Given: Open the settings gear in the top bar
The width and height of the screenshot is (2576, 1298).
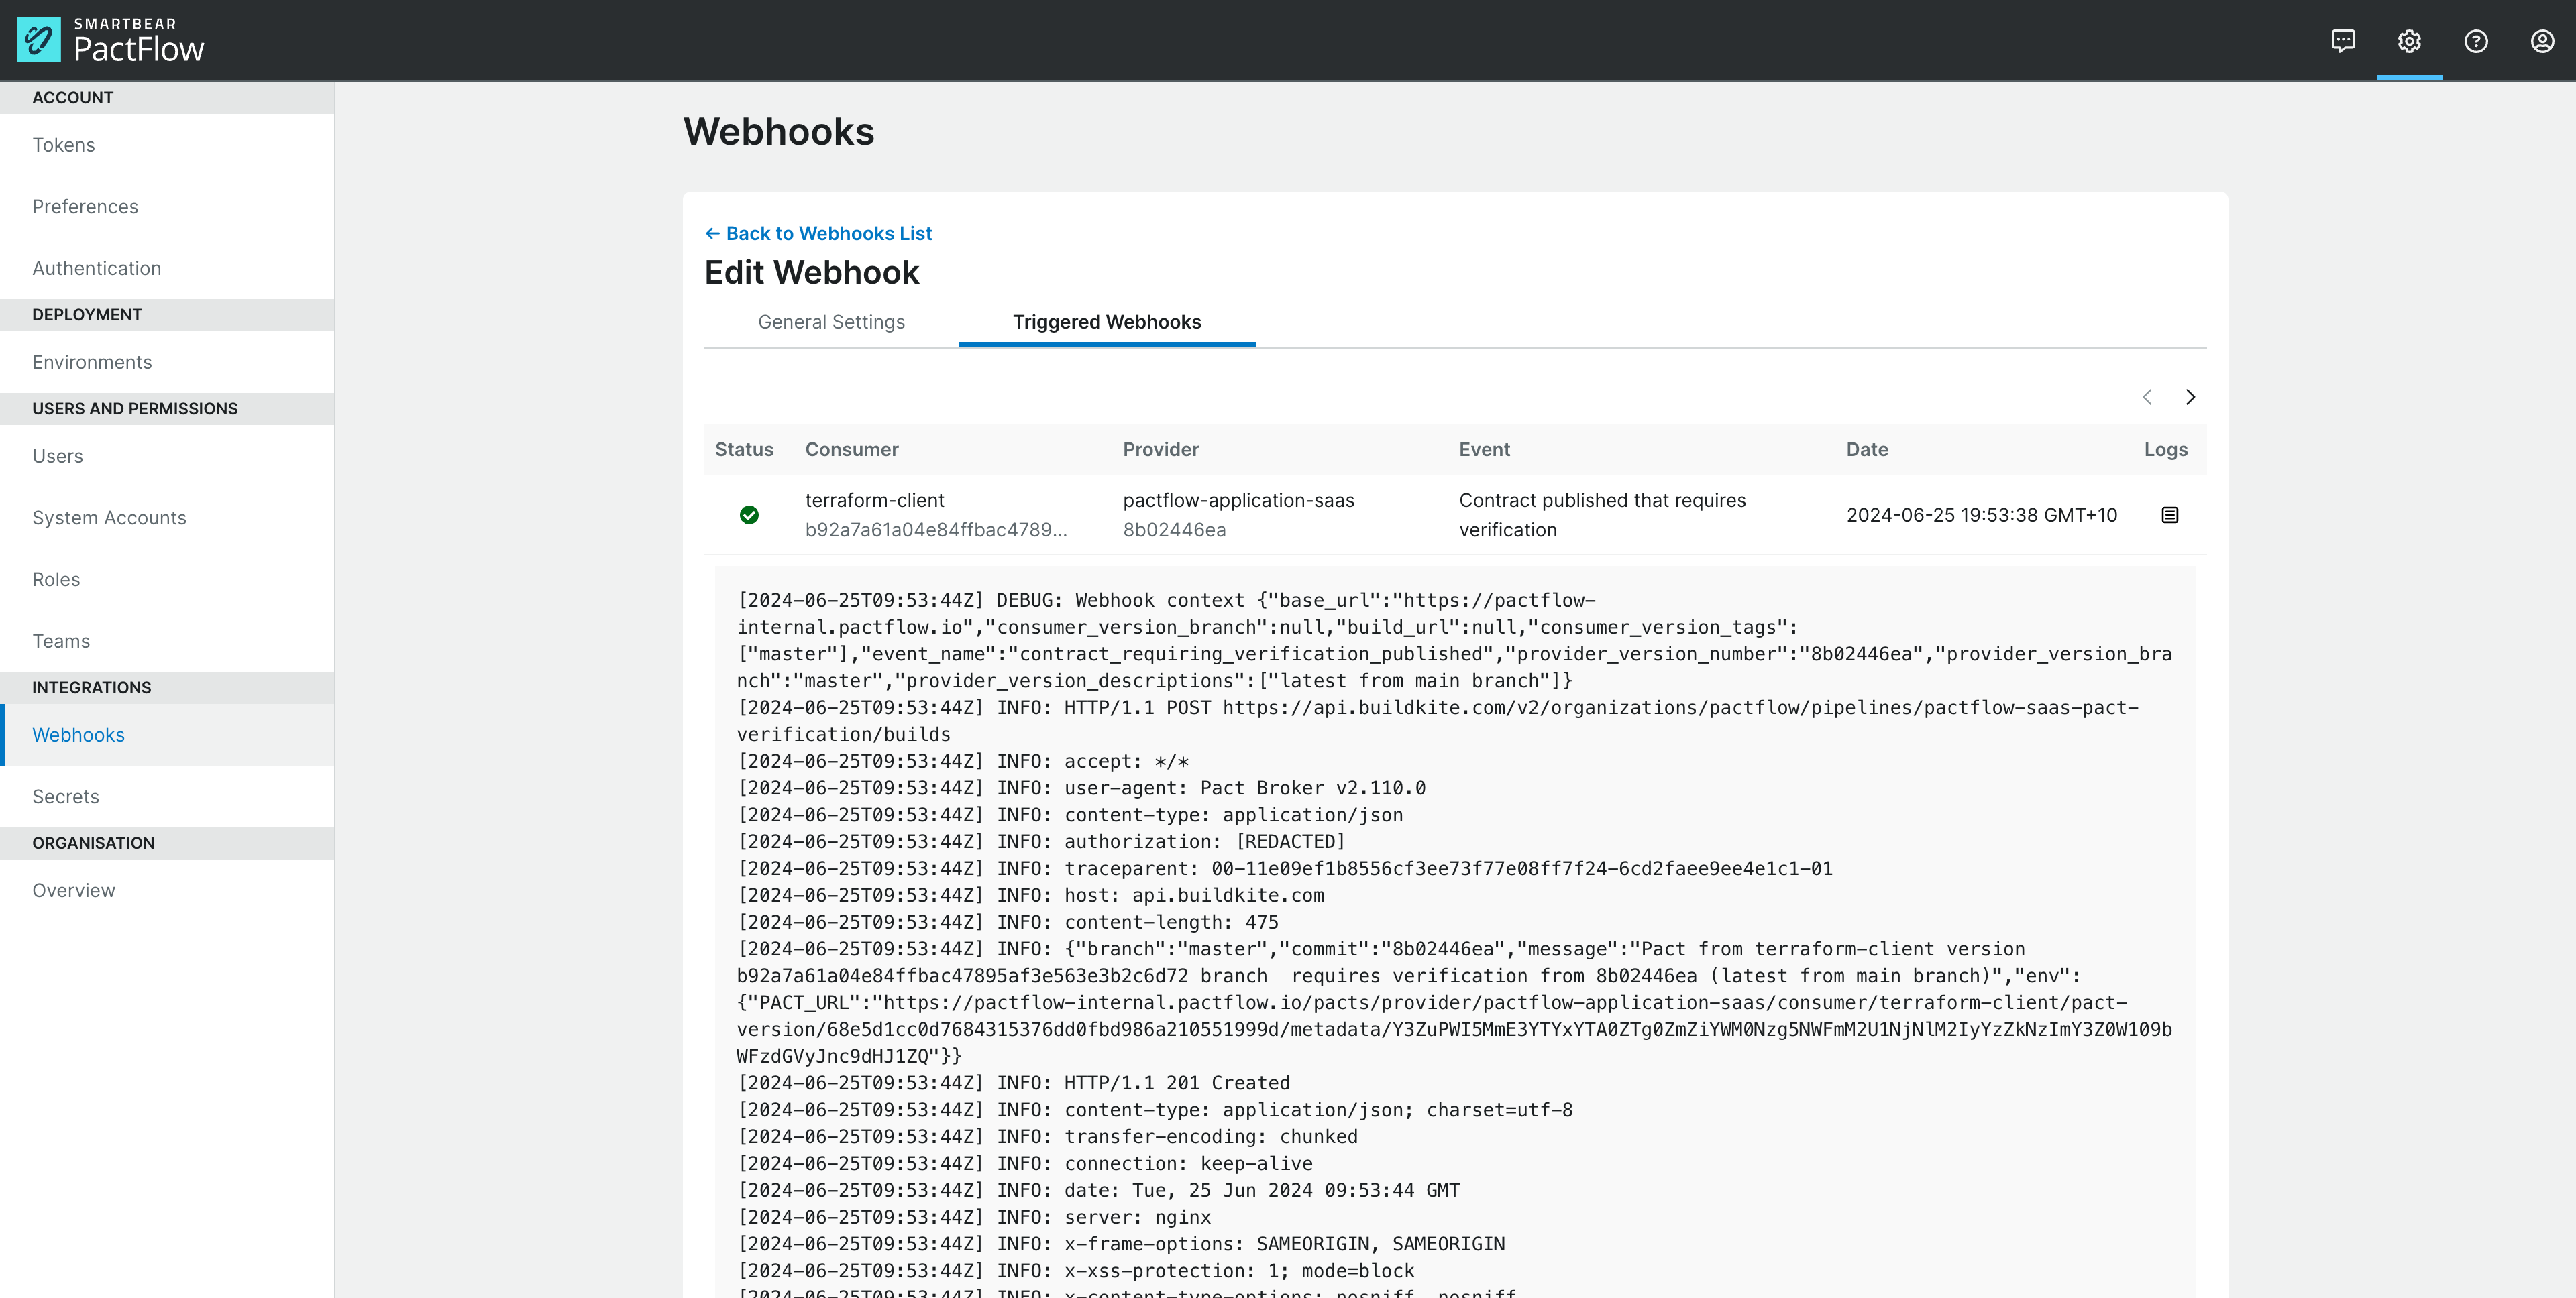Looking at the screenshot, I should tap(2409, 41).
